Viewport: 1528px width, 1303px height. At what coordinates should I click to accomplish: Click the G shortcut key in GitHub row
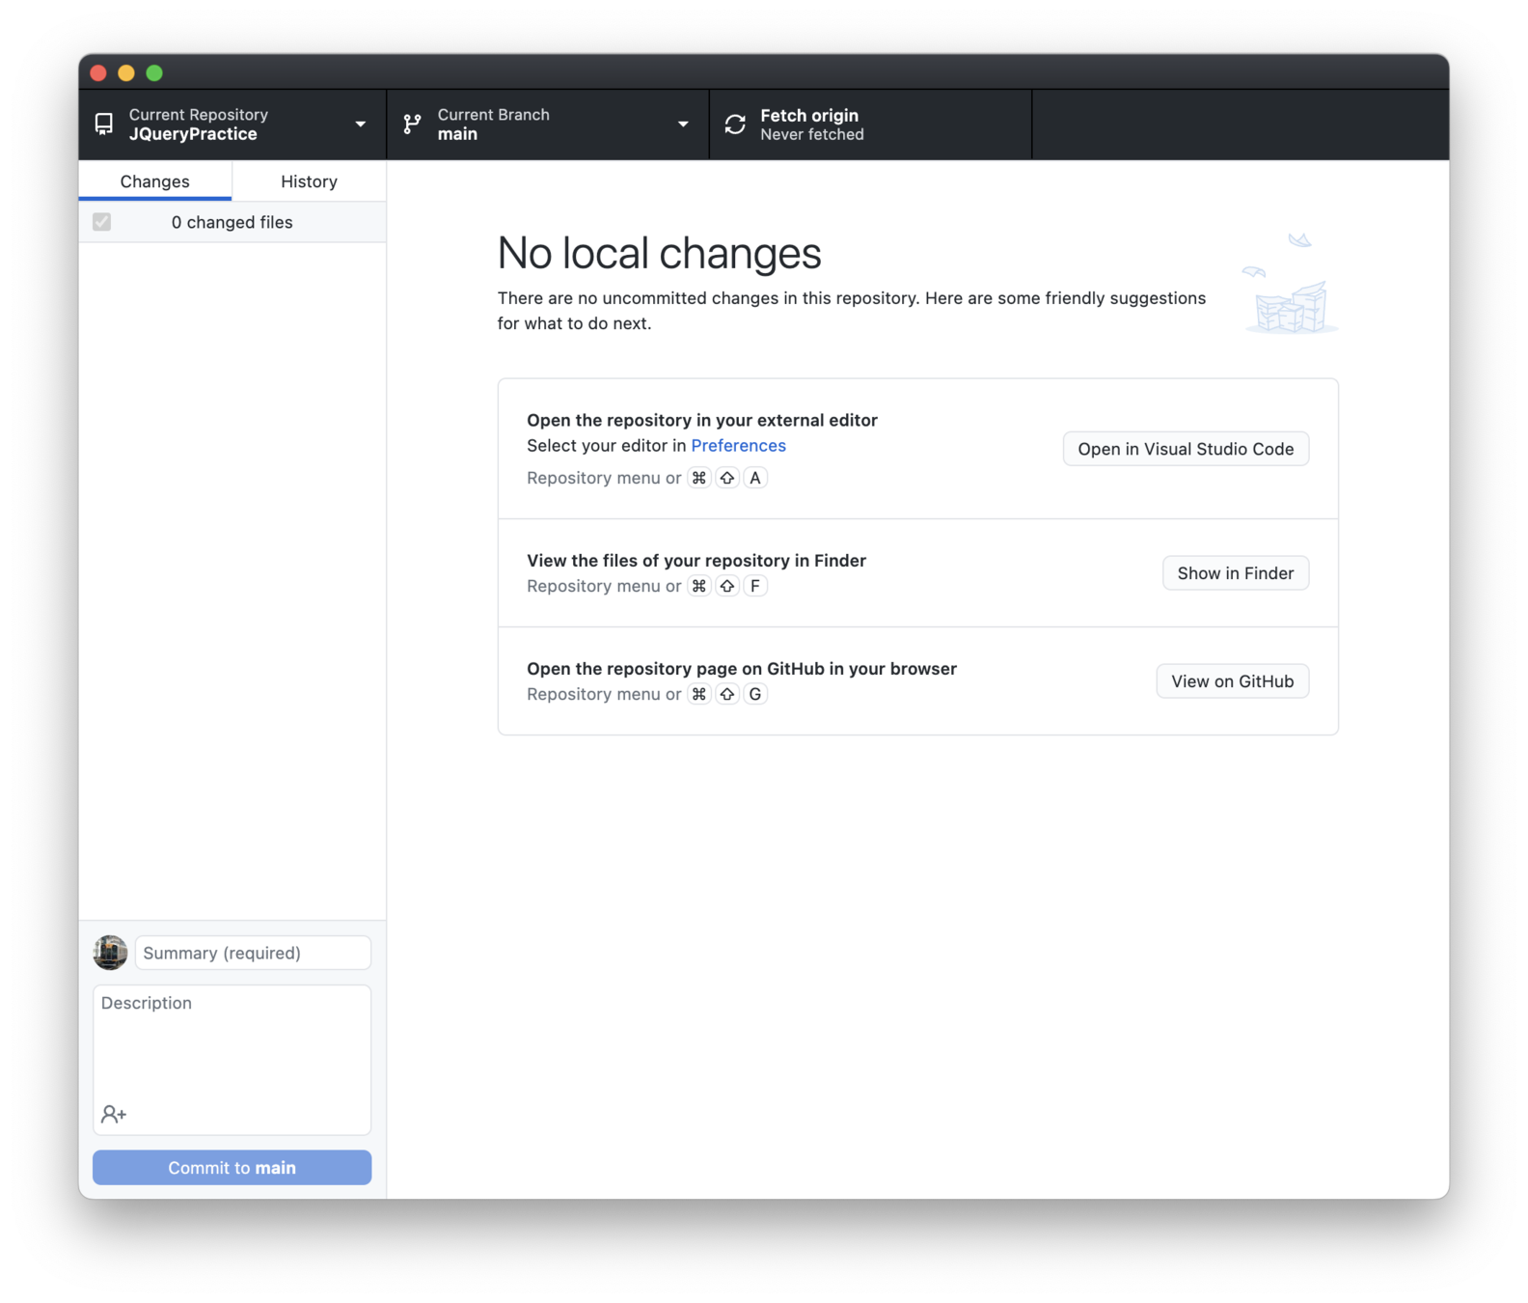pyautogui.click(x=755, y=694)
